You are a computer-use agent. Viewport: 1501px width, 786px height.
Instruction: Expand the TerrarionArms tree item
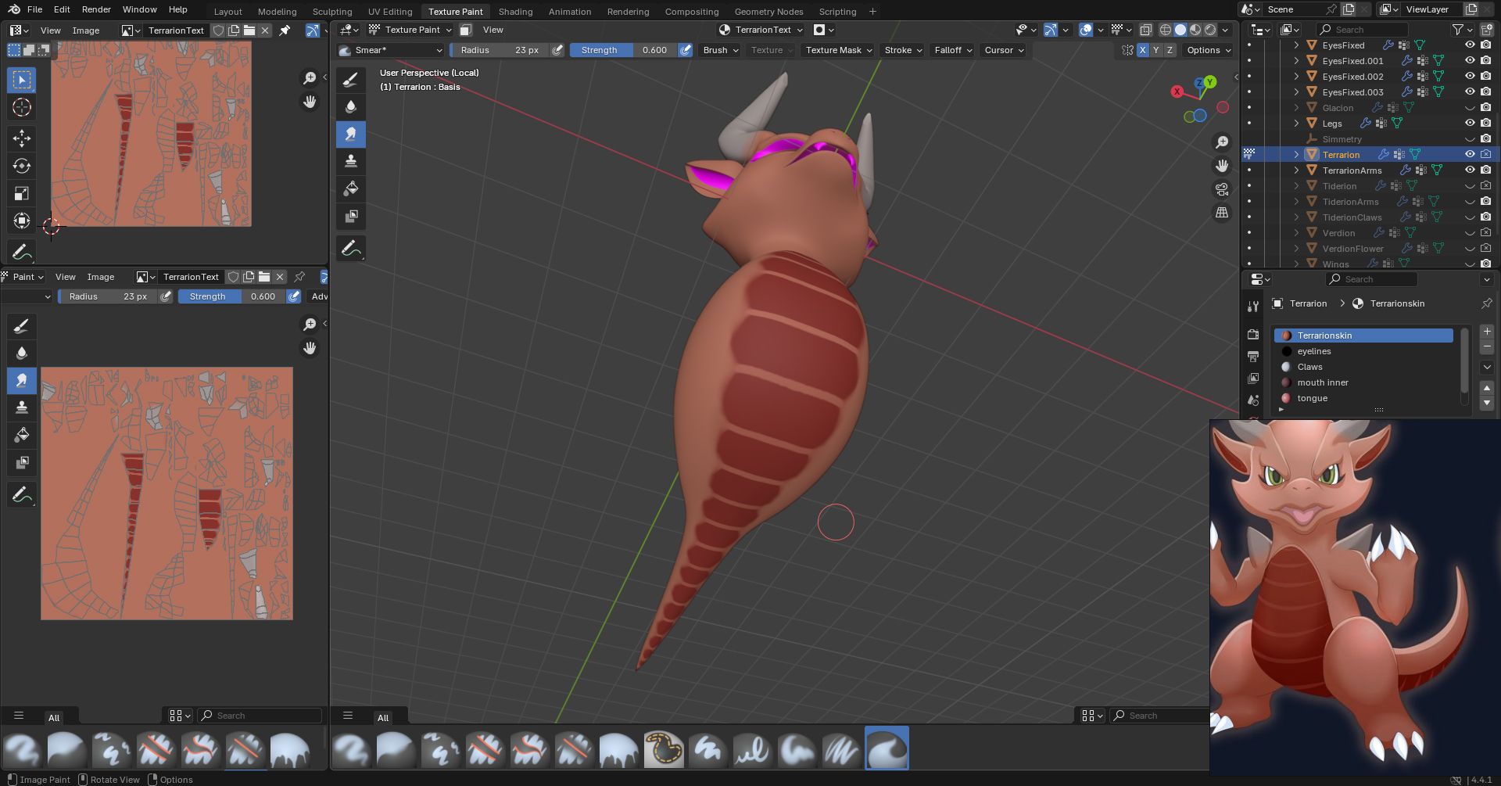click(x=1296, y=170)
